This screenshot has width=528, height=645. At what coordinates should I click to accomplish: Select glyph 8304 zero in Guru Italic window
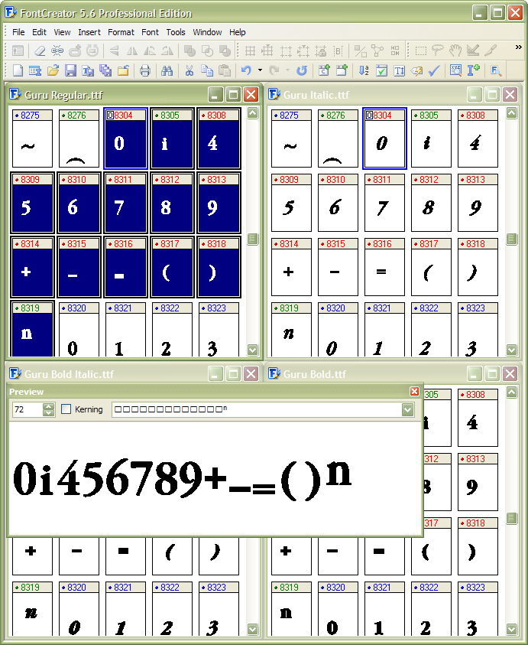click(384, 138)
